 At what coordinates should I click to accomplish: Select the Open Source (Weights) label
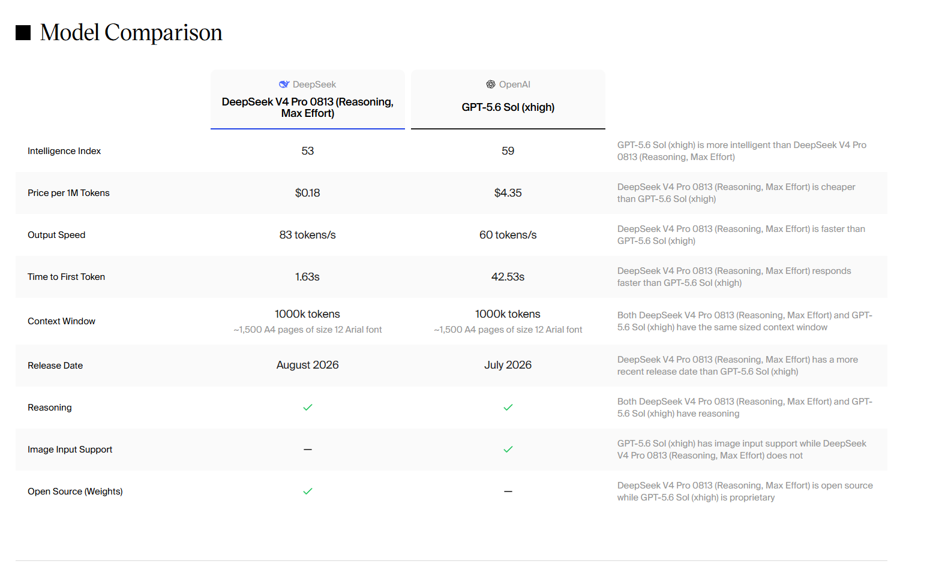(75, 491)
